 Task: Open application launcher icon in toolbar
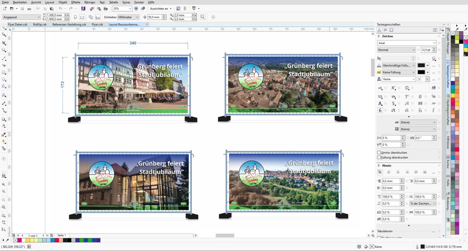193,8
